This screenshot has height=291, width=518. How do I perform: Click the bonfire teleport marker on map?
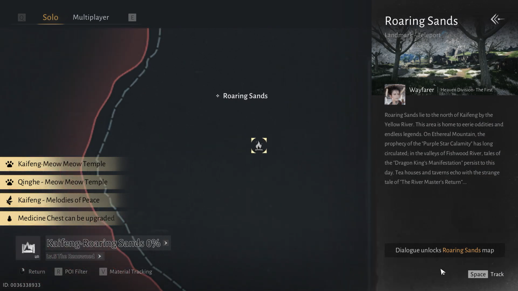[259, 145]
